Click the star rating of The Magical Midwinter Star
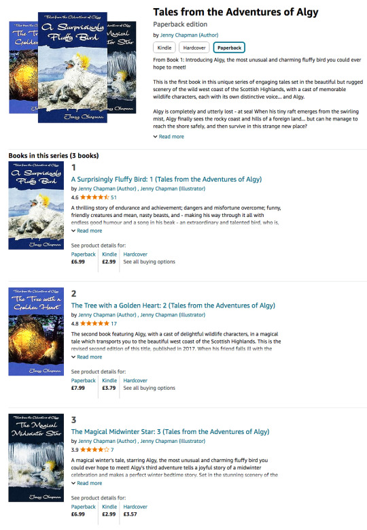367x530 pixels. (94, 450)
